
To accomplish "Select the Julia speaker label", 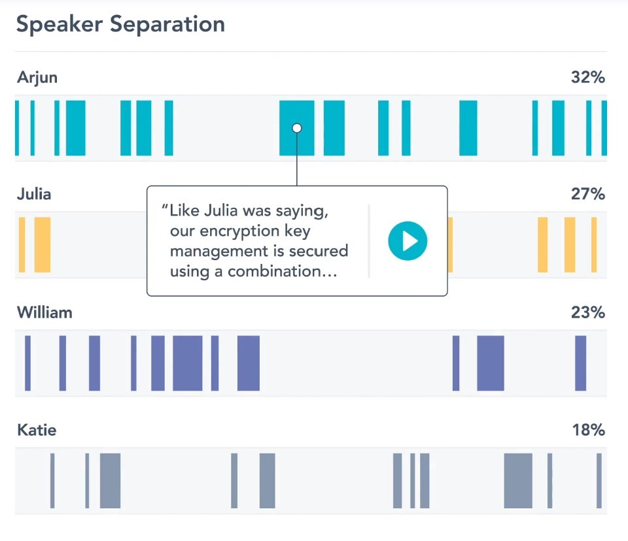I will 34,195.
